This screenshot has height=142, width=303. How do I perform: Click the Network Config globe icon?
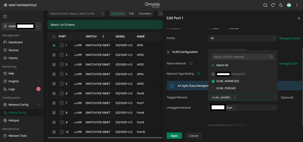[5, 105]
